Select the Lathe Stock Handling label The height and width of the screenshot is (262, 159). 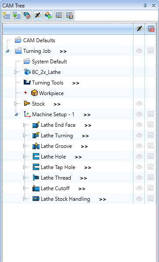tap(65, 199)
